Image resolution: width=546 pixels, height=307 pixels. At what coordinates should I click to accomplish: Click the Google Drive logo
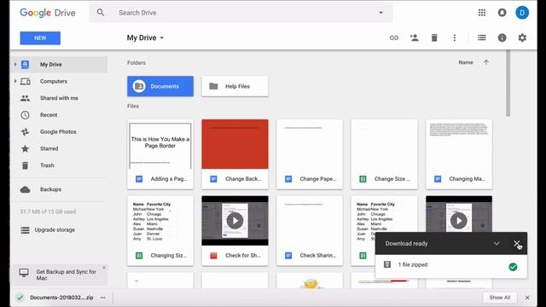(x=48, y=13)
